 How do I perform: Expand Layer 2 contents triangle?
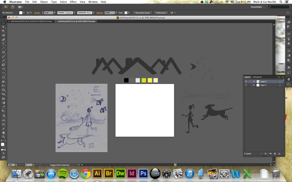tap(254, 82)
